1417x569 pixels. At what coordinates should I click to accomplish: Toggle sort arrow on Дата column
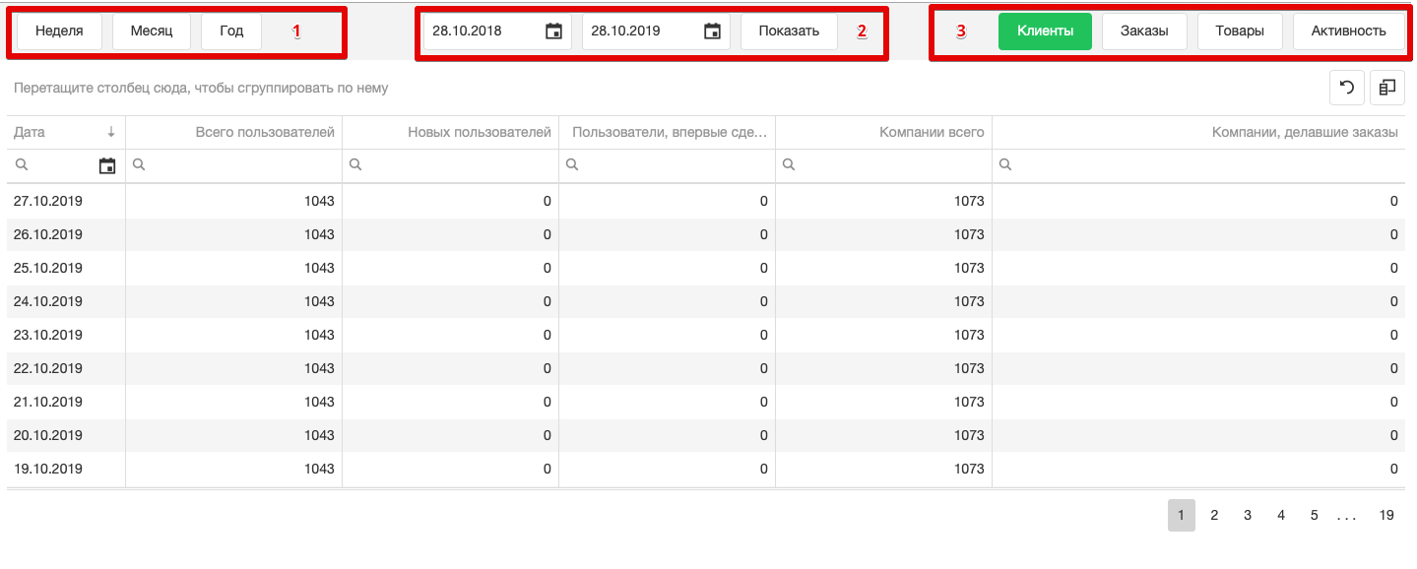tap(111, 132)
